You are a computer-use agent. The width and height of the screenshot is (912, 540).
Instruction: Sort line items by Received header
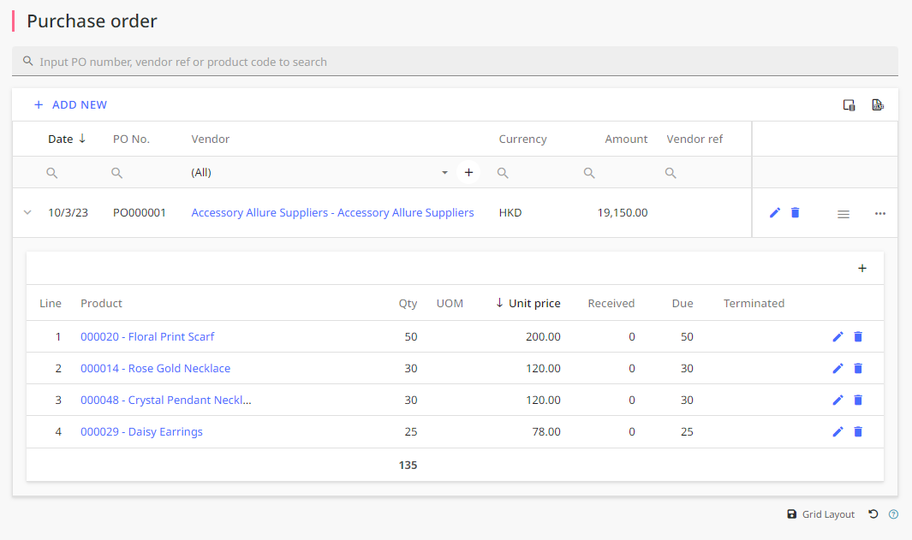(x=611, y=304)
